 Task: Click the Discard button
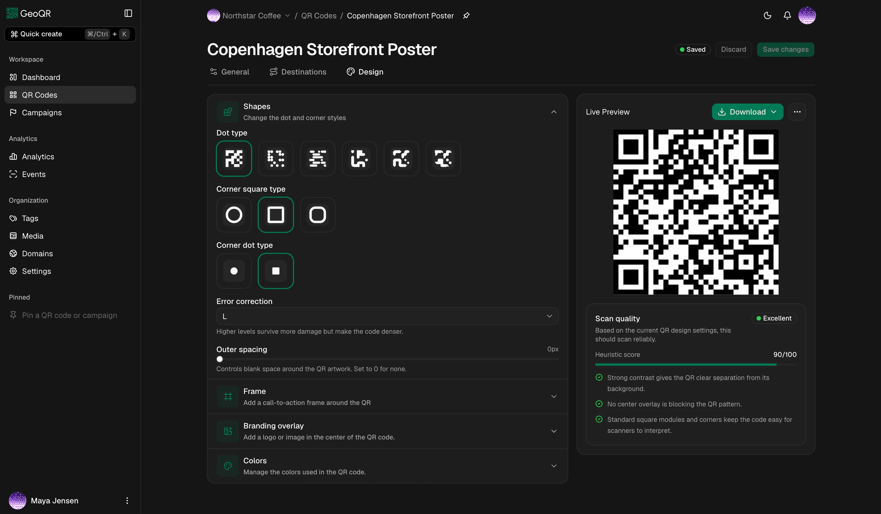tap(733, 50)
